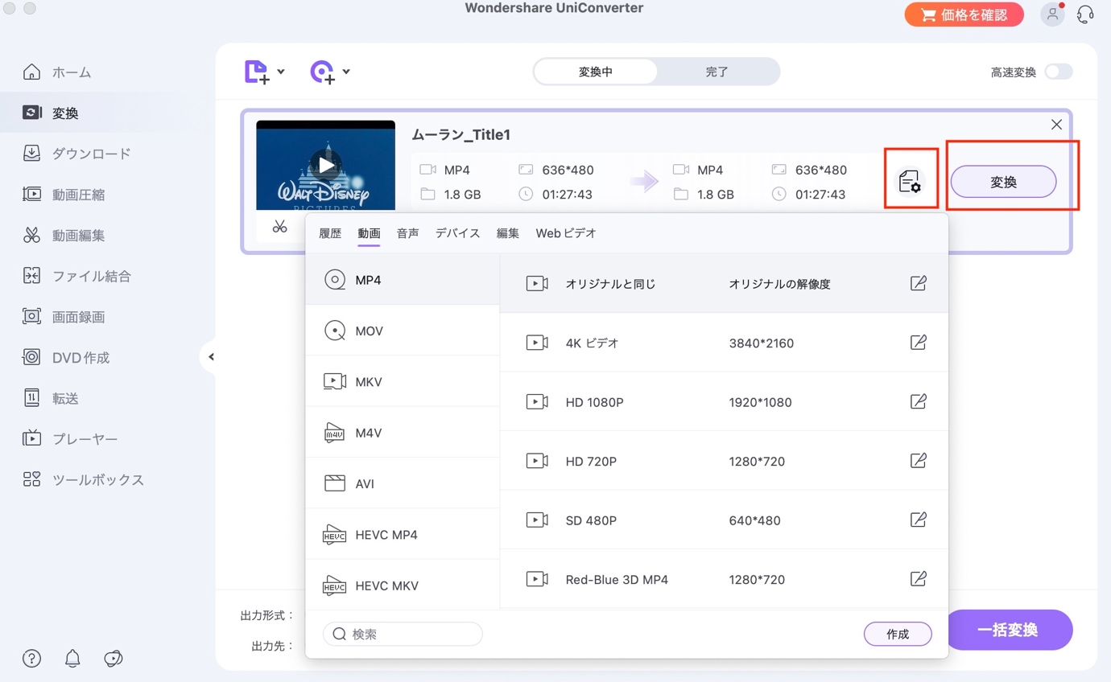Select the HEVC MP4 format
The image size is (1111, 682).
point(403,535)
